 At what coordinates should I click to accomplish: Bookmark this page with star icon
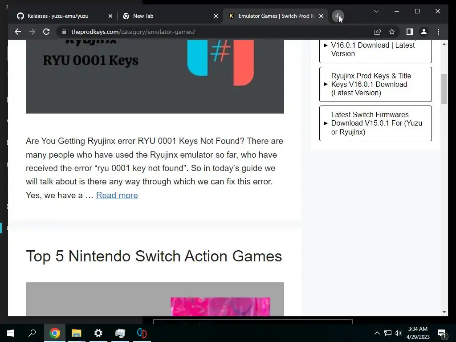point(392,32)
